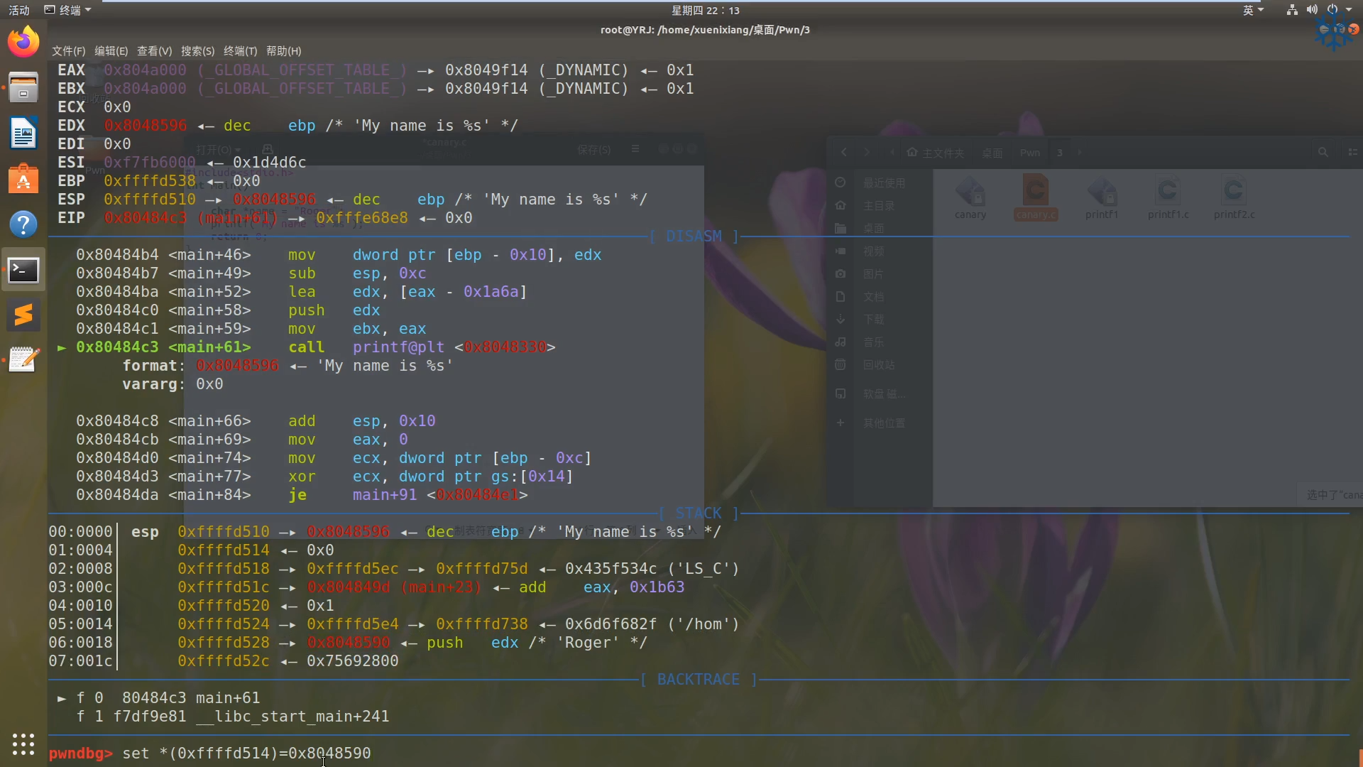Expand the 英 input method dropdown
The height and width of the screenshot is (767, 1363).
pos(1253,10)
